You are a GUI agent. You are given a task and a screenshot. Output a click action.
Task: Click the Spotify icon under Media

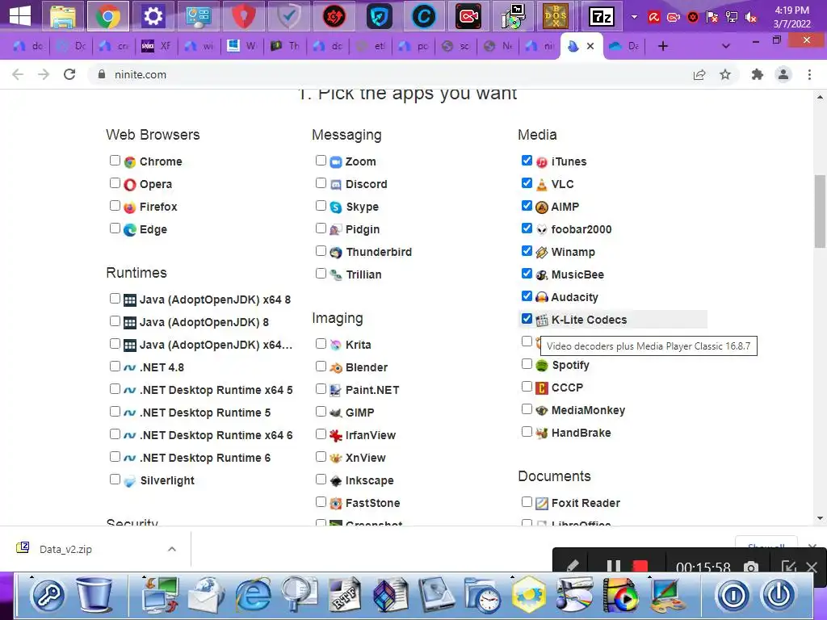pos(542,366)
